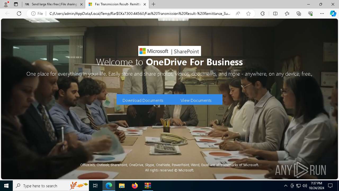Open Copilot sidebar

[333, 14]
